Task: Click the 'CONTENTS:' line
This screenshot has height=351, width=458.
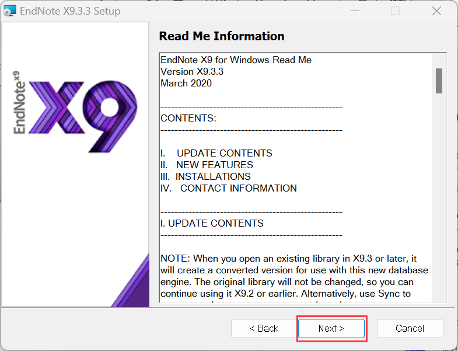Action: pos(188,118)
